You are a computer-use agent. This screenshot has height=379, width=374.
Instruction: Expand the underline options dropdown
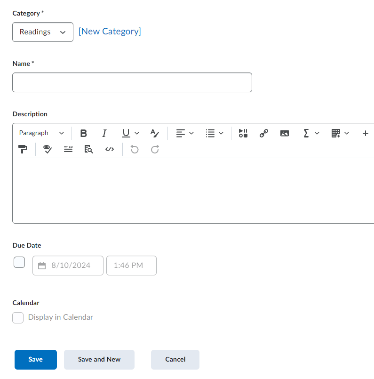pos(136,133)
